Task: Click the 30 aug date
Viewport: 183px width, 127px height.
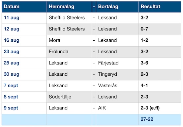Action: [x=12, y=74]
